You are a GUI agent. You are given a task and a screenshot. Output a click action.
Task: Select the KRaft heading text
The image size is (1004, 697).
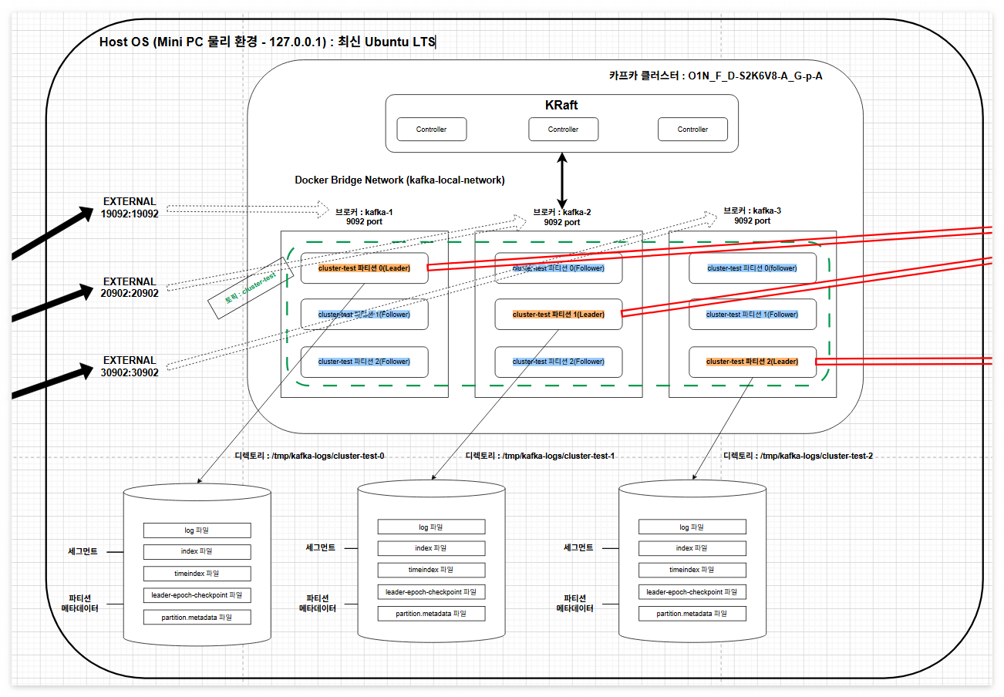coord(561,105)
